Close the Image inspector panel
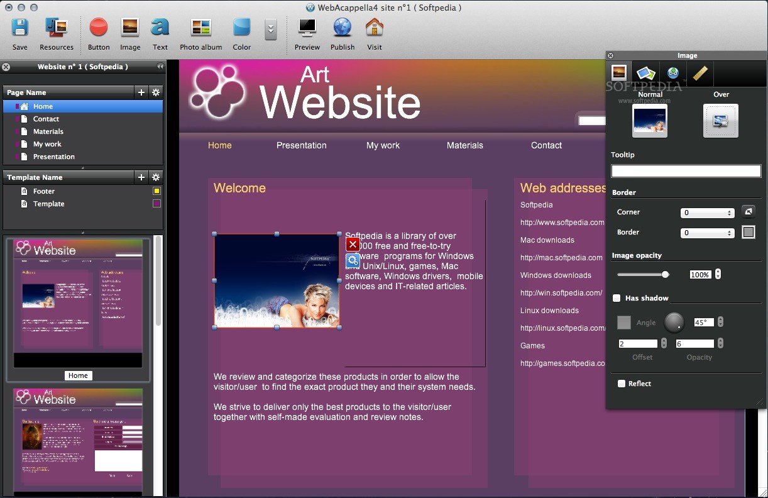 611,55
